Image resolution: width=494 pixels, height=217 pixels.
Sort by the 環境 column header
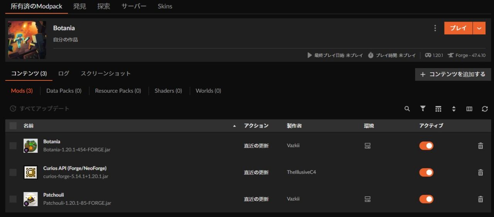(369, 126)
